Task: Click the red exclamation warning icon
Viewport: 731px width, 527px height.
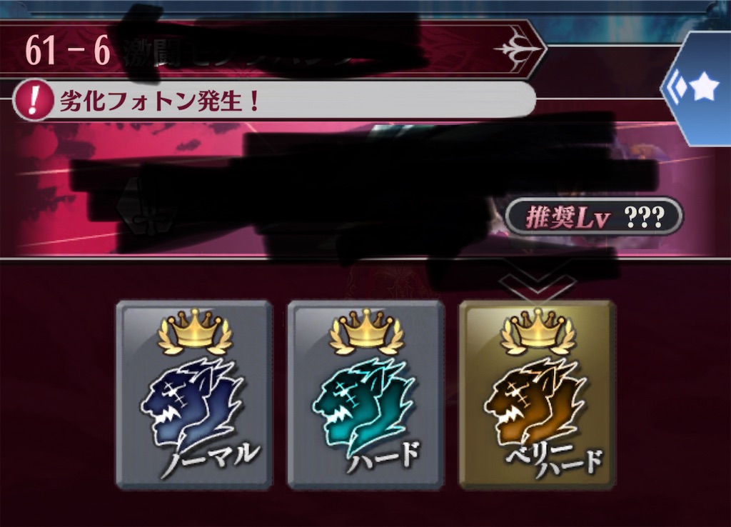Action: tap(33, 100)
